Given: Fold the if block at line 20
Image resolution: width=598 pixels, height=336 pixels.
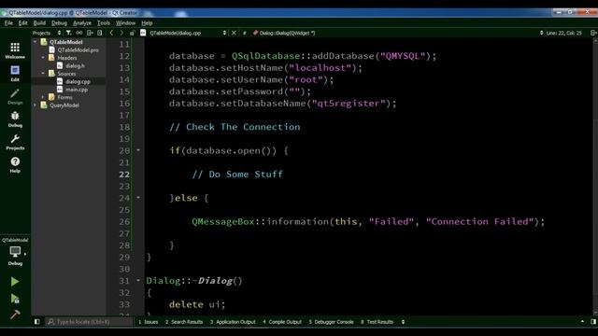Looking at the screenshot, I should (138, 150).
